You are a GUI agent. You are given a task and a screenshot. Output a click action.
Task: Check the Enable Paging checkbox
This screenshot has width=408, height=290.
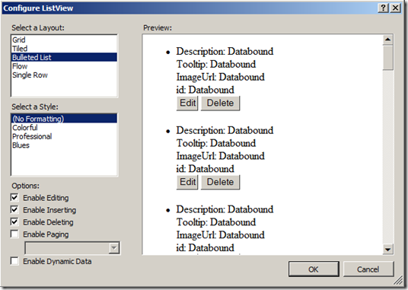tap(14, 234)
